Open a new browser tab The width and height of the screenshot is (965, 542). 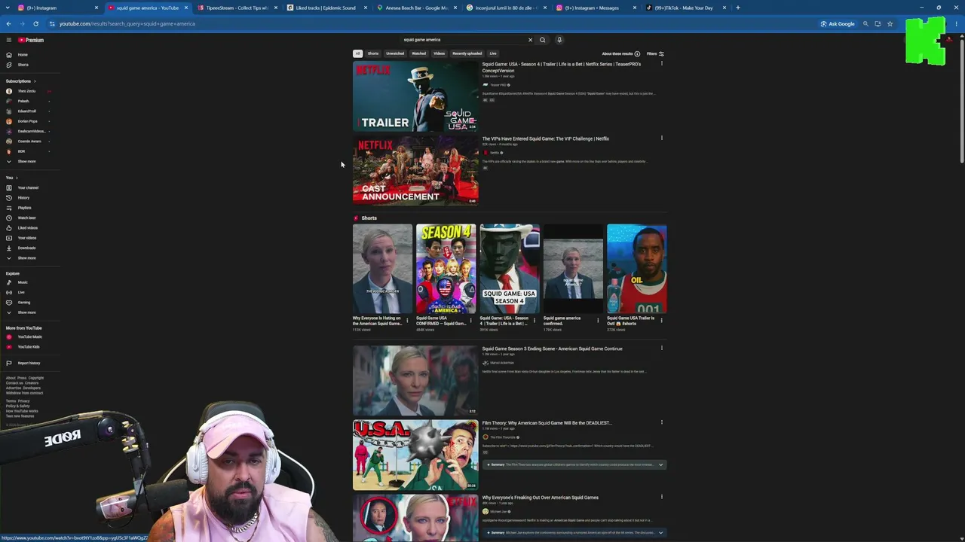coord(738,8)
